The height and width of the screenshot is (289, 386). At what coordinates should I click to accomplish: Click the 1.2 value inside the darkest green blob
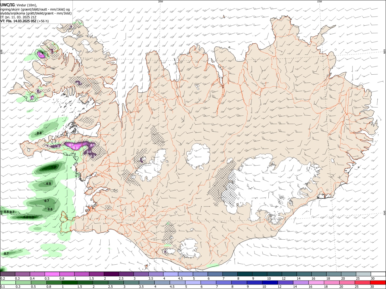[54, 167]
